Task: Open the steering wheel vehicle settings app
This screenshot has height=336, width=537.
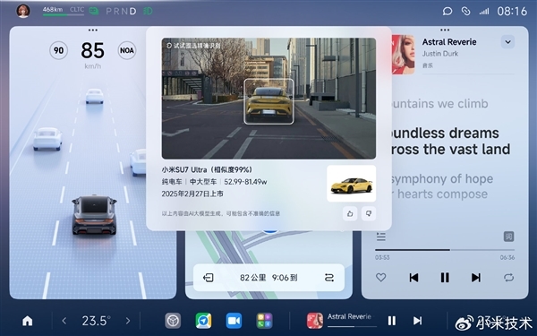Action: (173, 321)
